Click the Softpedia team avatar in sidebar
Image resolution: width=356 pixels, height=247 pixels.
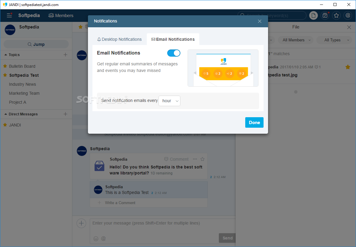10,30
